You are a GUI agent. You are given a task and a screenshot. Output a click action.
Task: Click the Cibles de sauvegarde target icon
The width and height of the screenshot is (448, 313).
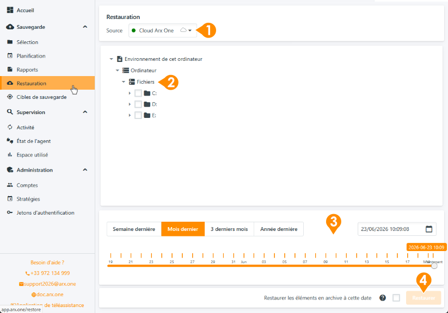[10, 97]
